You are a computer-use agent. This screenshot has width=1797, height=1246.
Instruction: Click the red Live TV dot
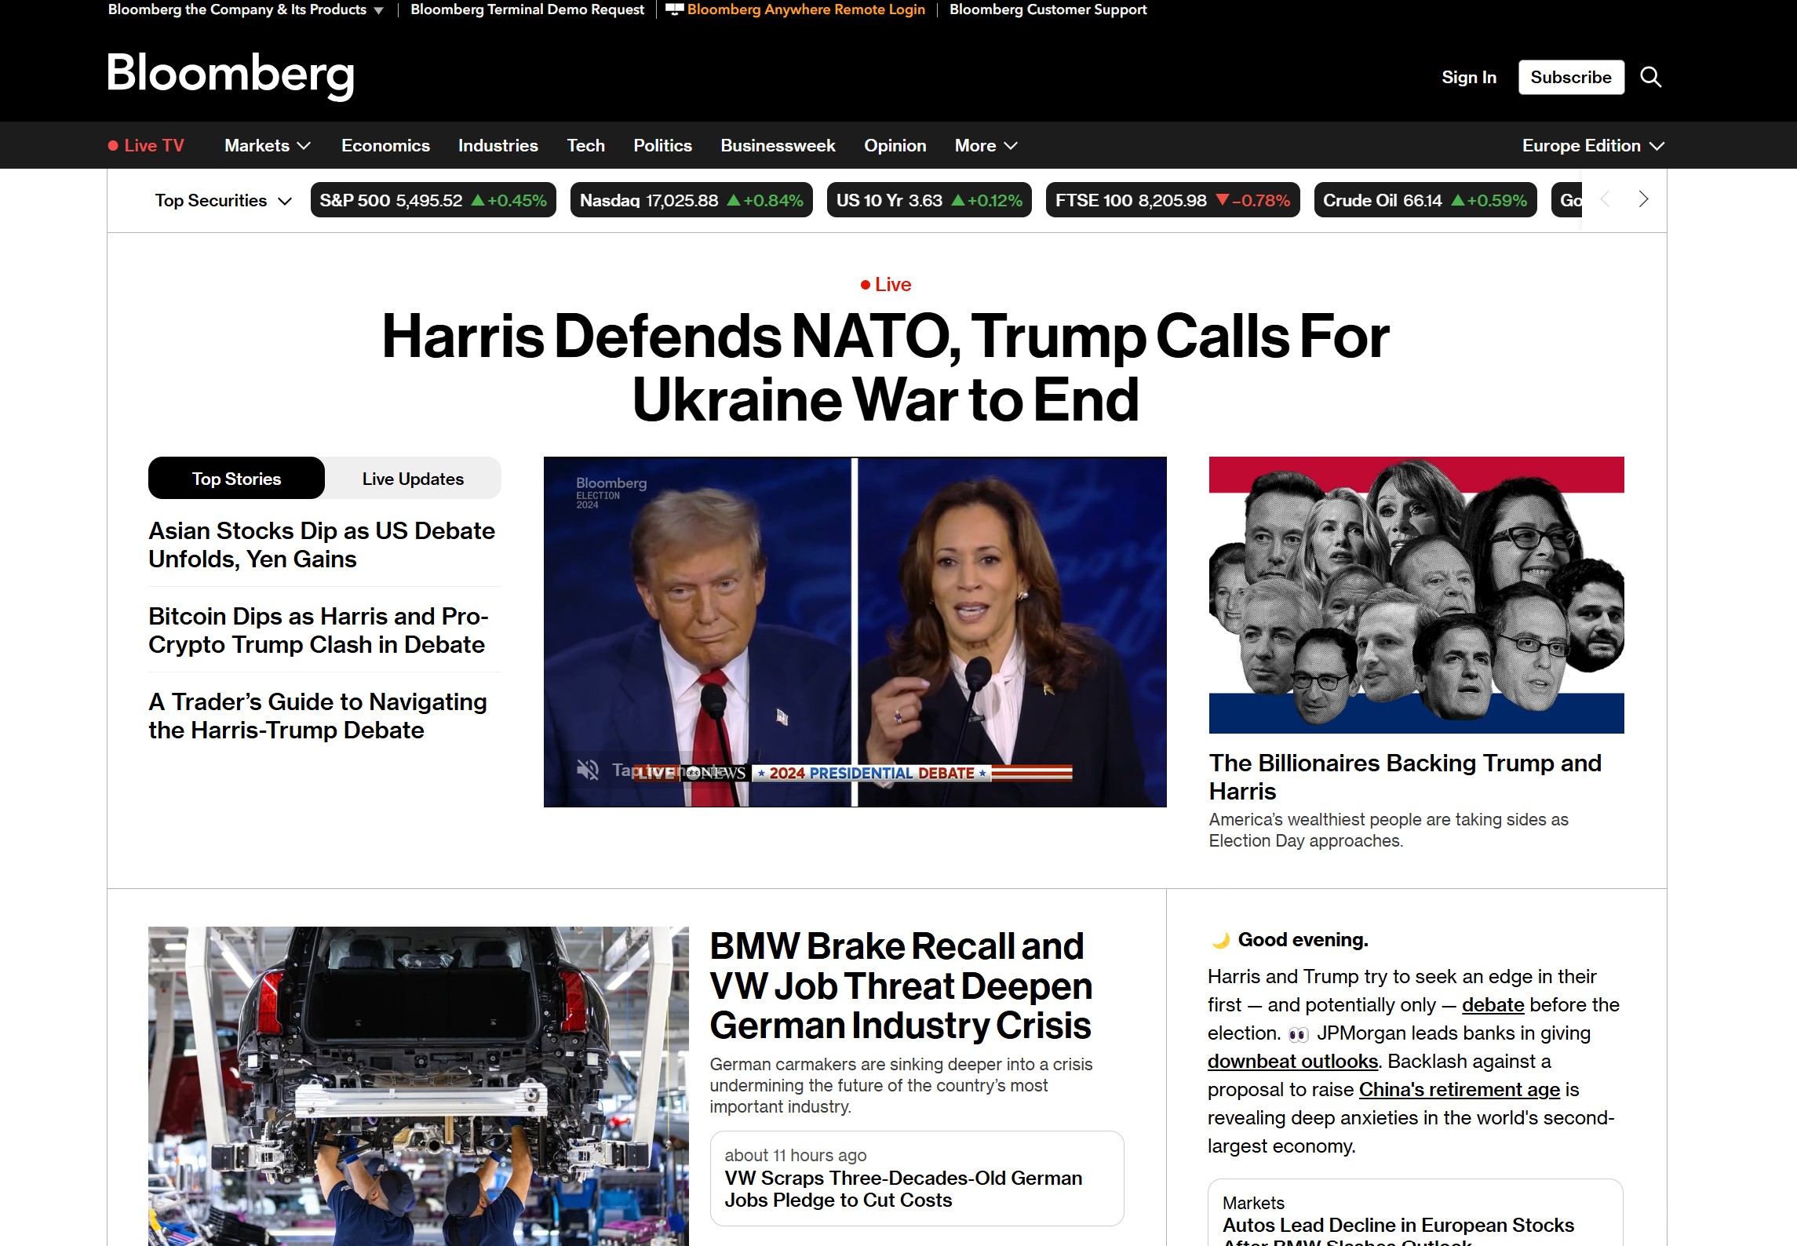tap(113, 146)
